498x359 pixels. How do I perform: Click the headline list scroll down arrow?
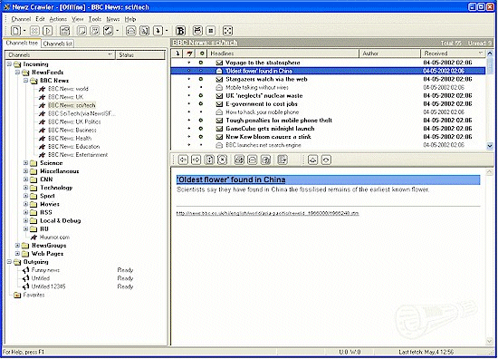point(490,146)
